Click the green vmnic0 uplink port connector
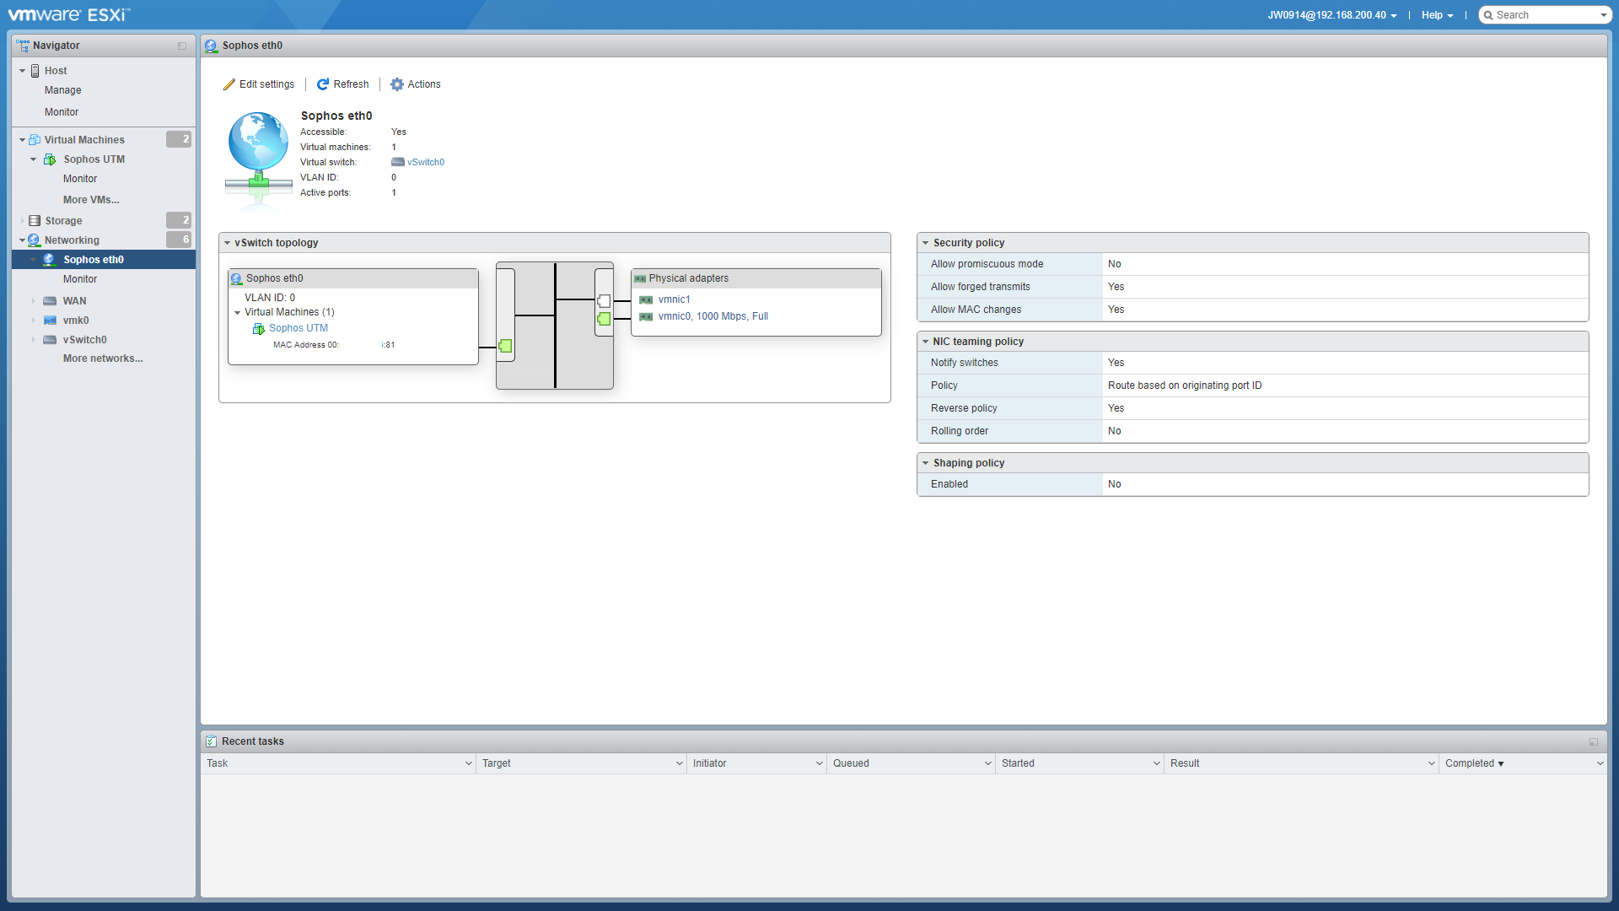 (x=604, y=319)
